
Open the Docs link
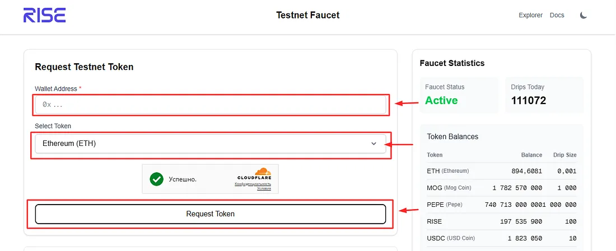point(557,15)
